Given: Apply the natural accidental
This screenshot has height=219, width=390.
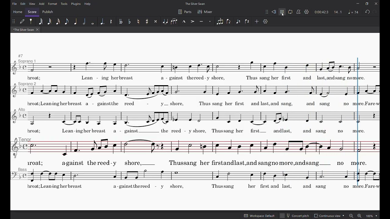Looking at the screenshot, I should [138, 22].
